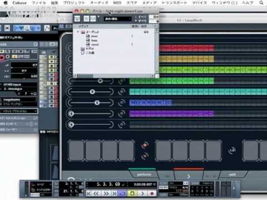Image resolution: width=267 pixels, height=200 pixels.
Task: Click the right locator 21.1.1.0 value
Action: pos(73,191)
